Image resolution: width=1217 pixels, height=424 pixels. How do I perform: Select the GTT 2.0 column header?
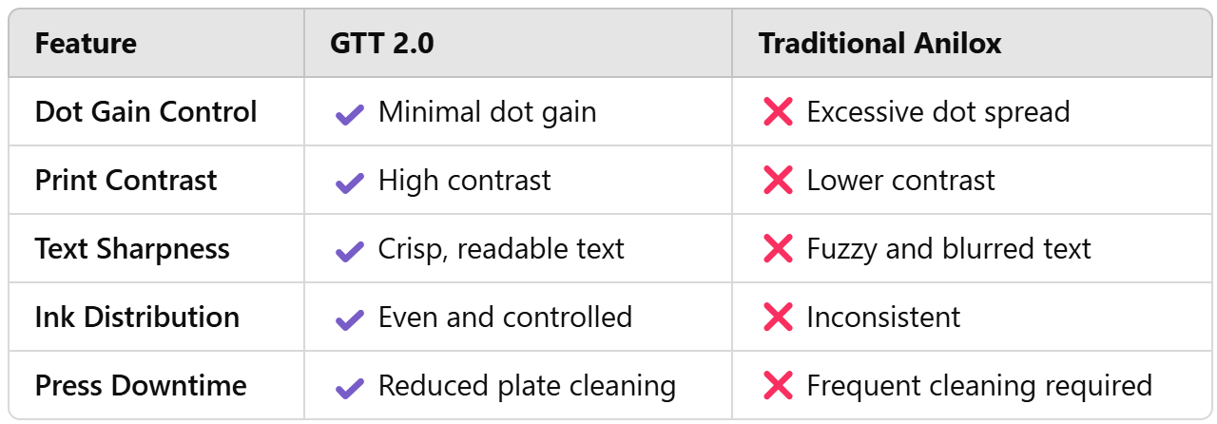click(x=382, y=44)
